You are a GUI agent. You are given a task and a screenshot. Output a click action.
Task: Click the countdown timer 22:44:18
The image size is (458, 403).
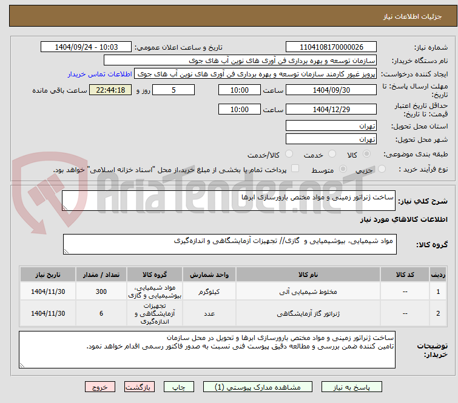[110, 90]
